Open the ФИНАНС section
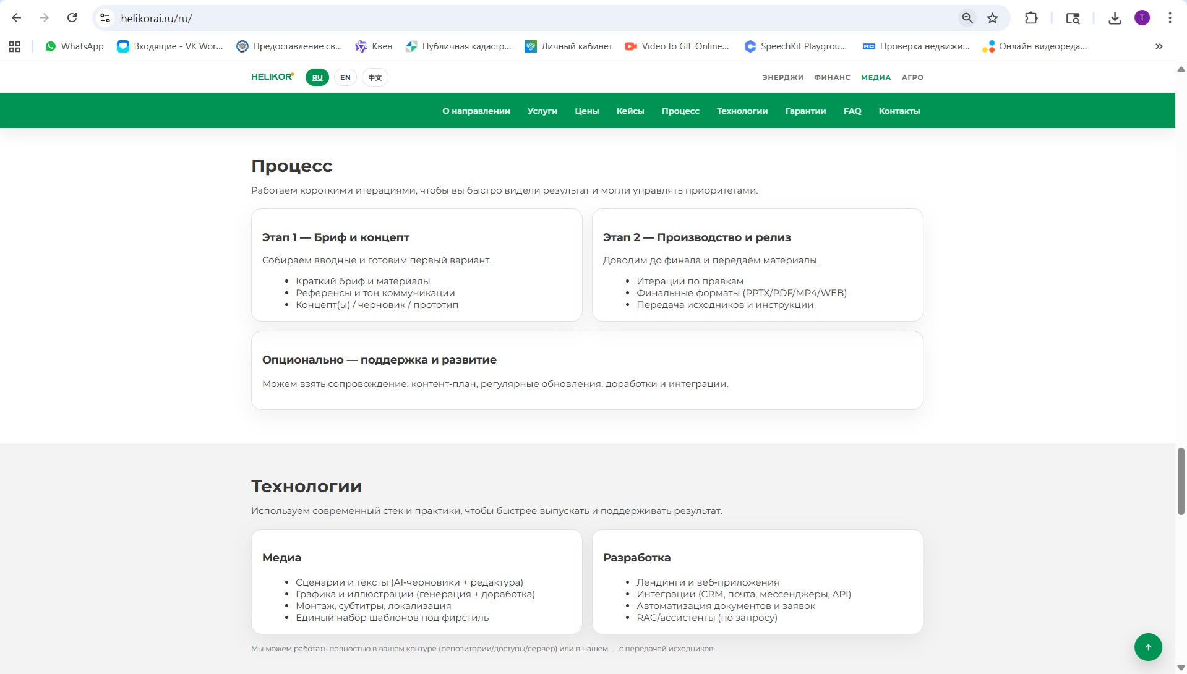This screenshot has width=1187, height=674. tap(832, 77)
